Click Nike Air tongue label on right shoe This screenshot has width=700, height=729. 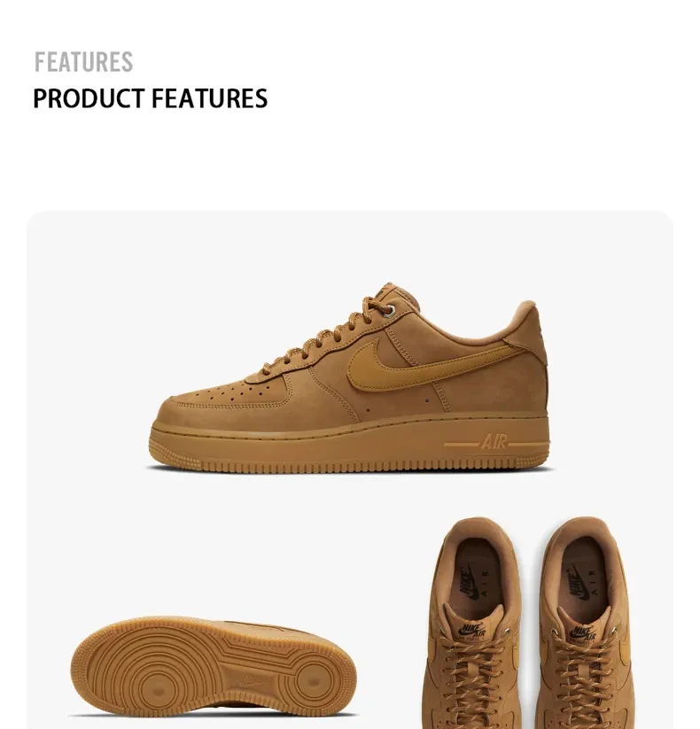pyautogui.click(x=584, y=632)
